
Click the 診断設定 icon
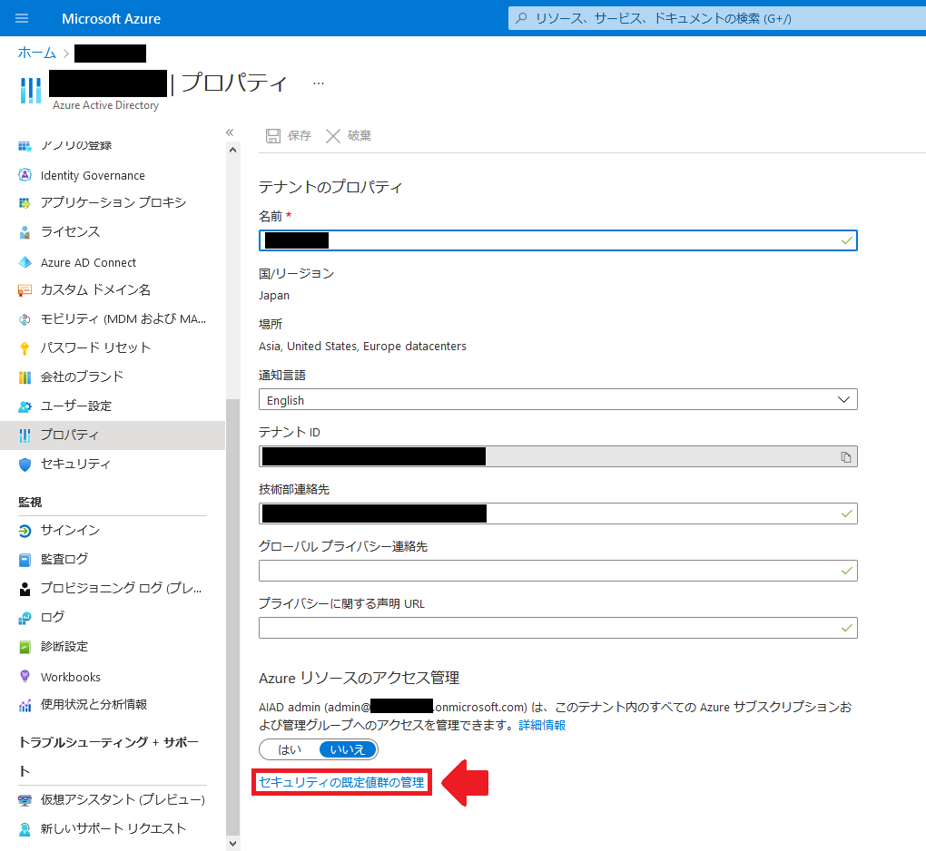(x=25, y=647)
